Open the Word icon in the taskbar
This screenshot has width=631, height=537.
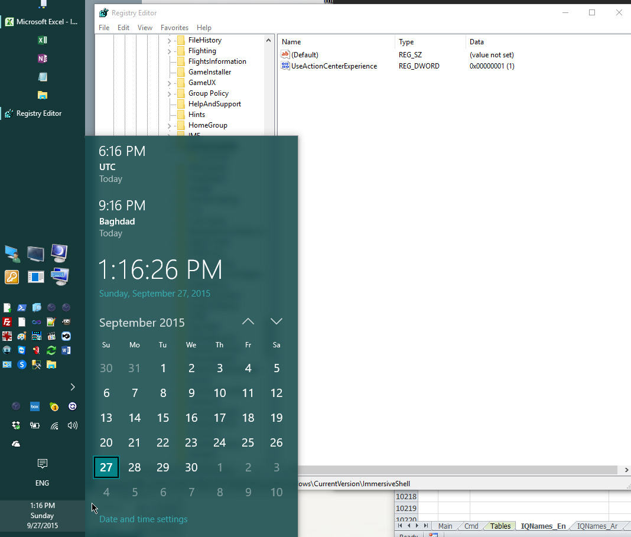tap(66, 350)
